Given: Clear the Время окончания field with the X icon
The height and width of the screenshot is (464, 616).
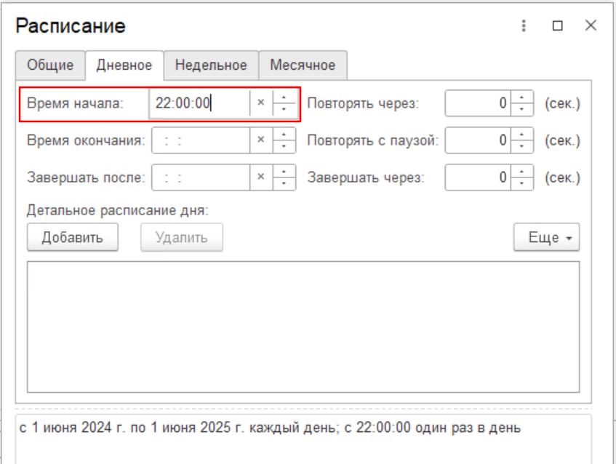Looking at the screenshot, I should click(x=260, y=140).
